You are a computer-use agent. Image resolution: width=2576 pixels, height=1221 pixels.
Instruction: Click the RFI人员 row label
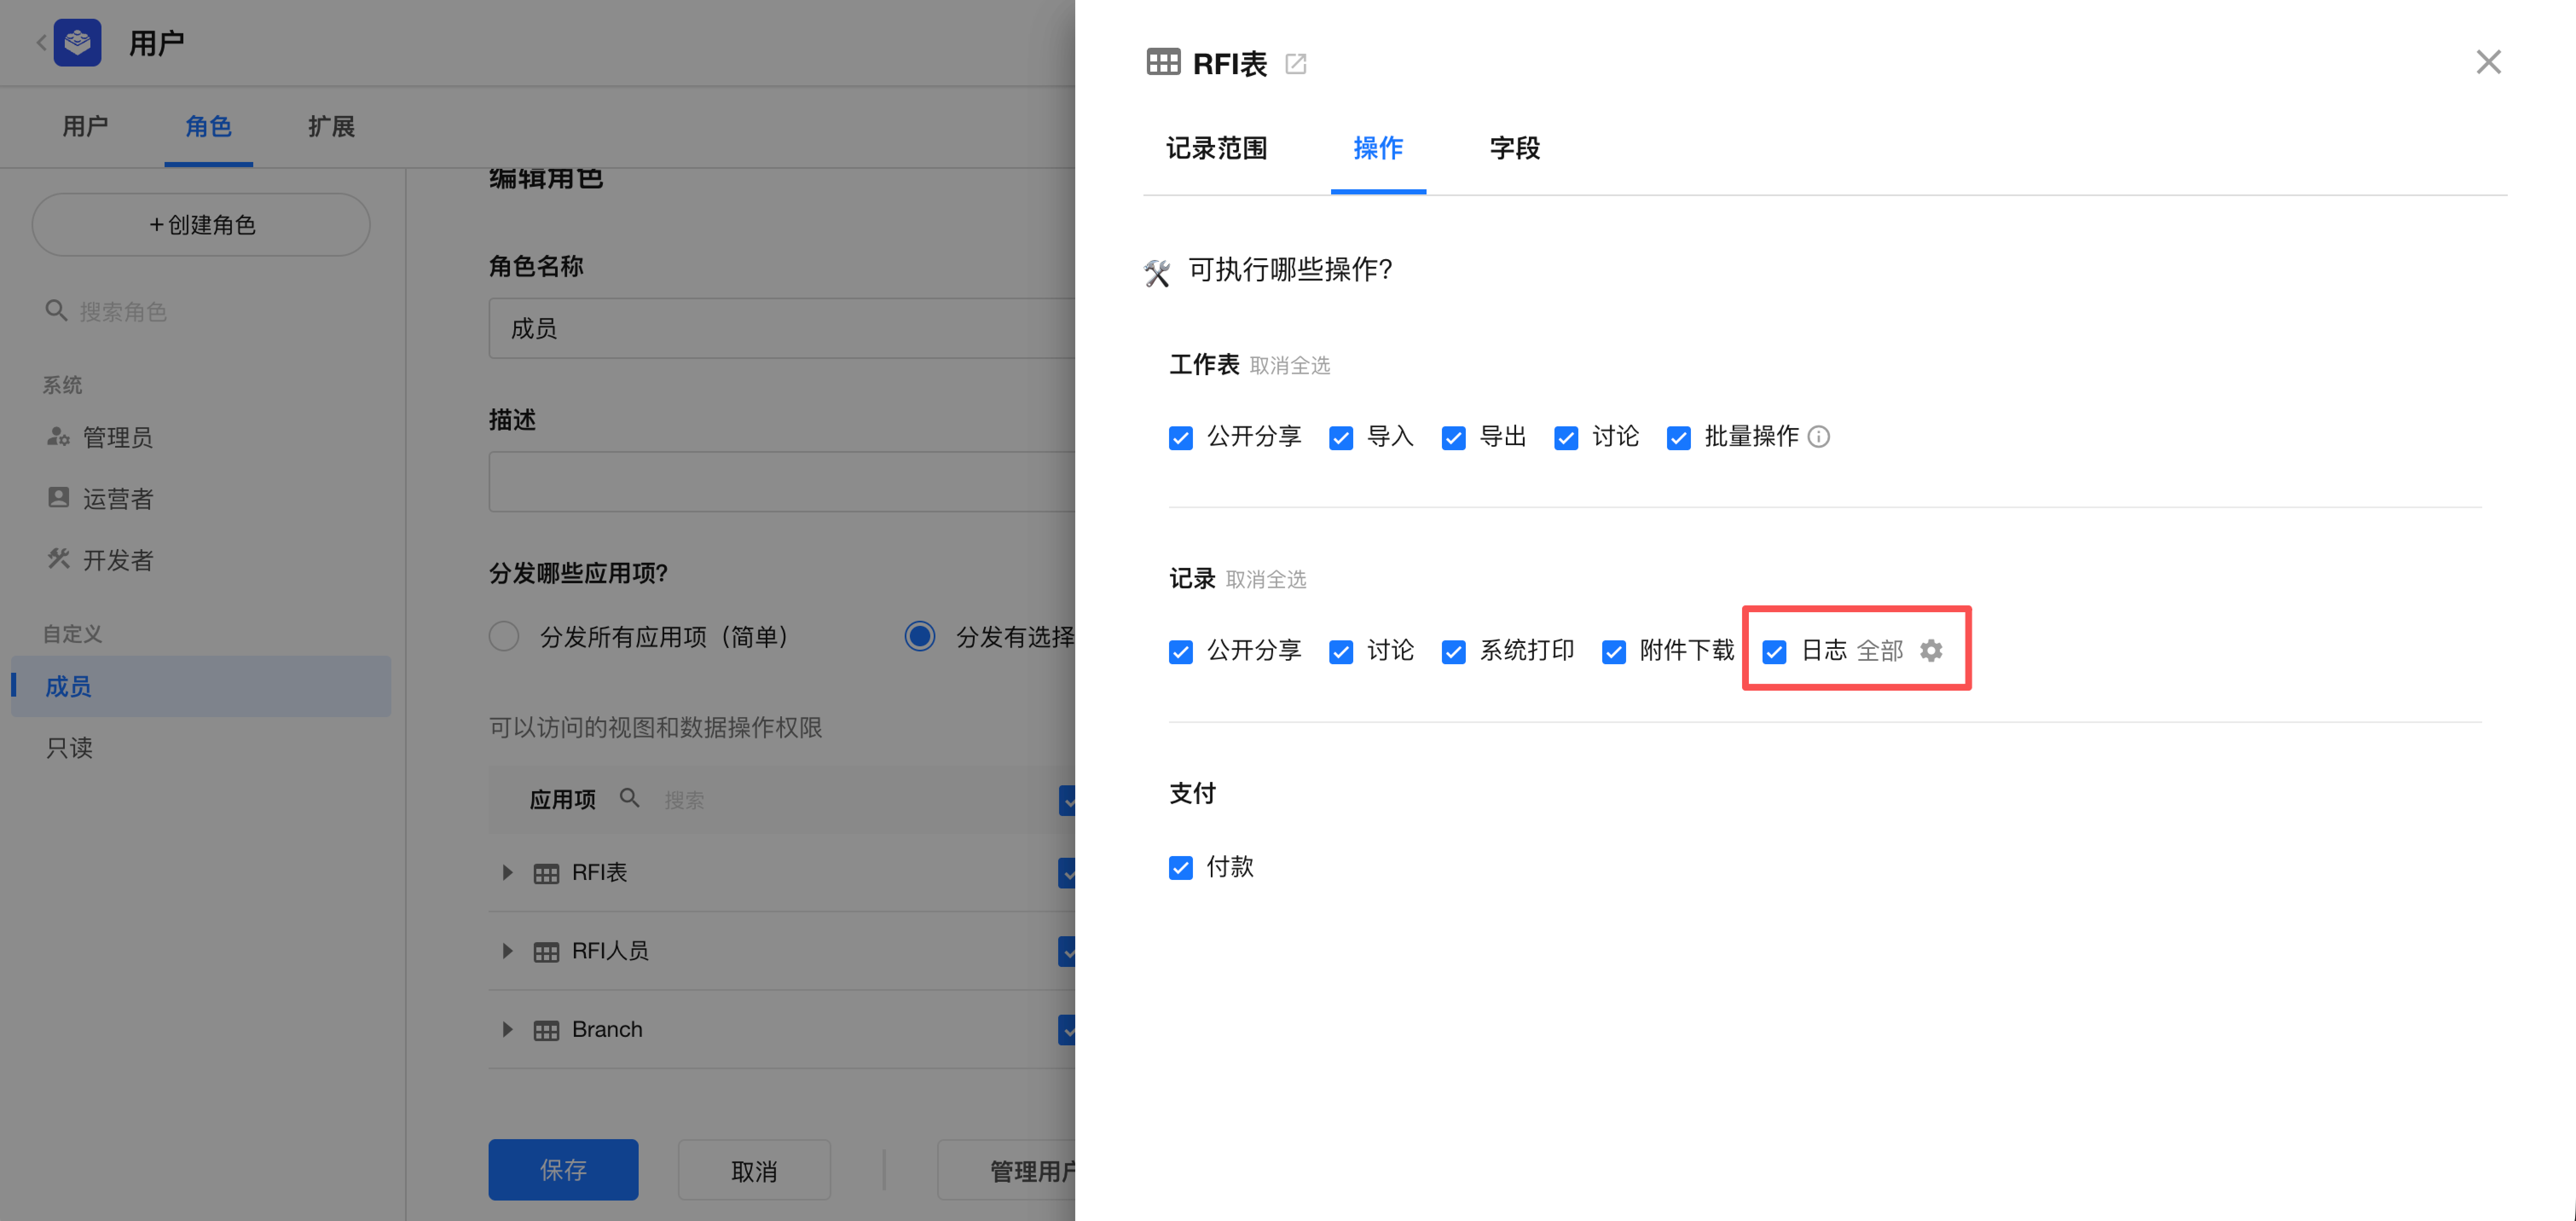click(x=610, y=951)
